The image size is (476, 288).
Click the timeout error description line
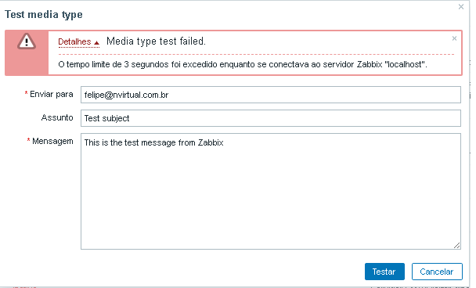click(242, 64)
